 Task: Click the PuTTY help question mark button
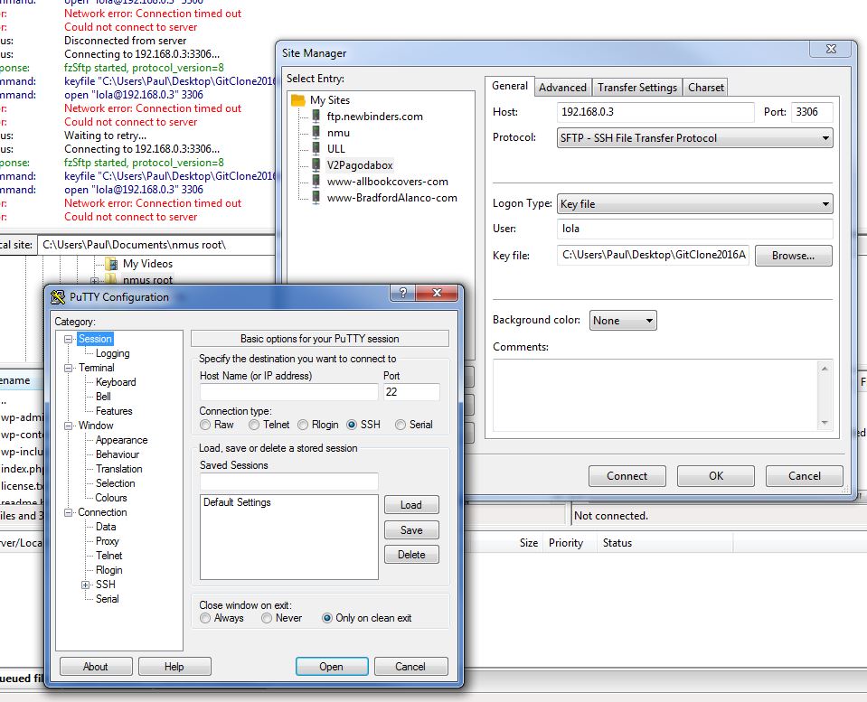402,293
